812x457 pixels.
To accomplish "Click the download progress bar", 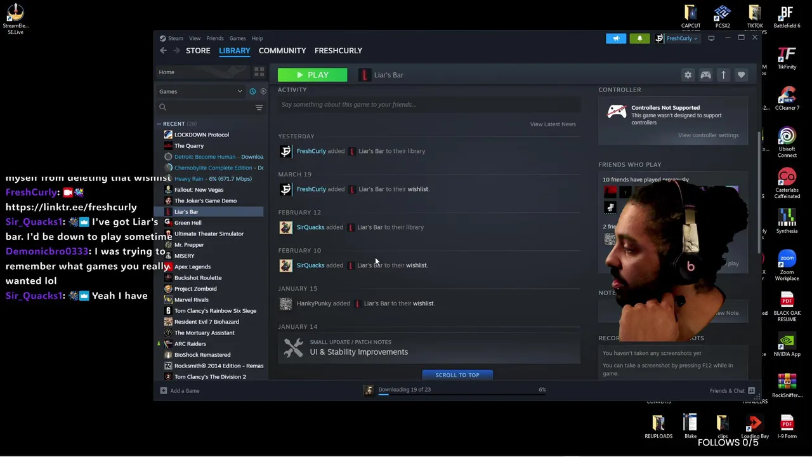I will click(x=462, y=395).
